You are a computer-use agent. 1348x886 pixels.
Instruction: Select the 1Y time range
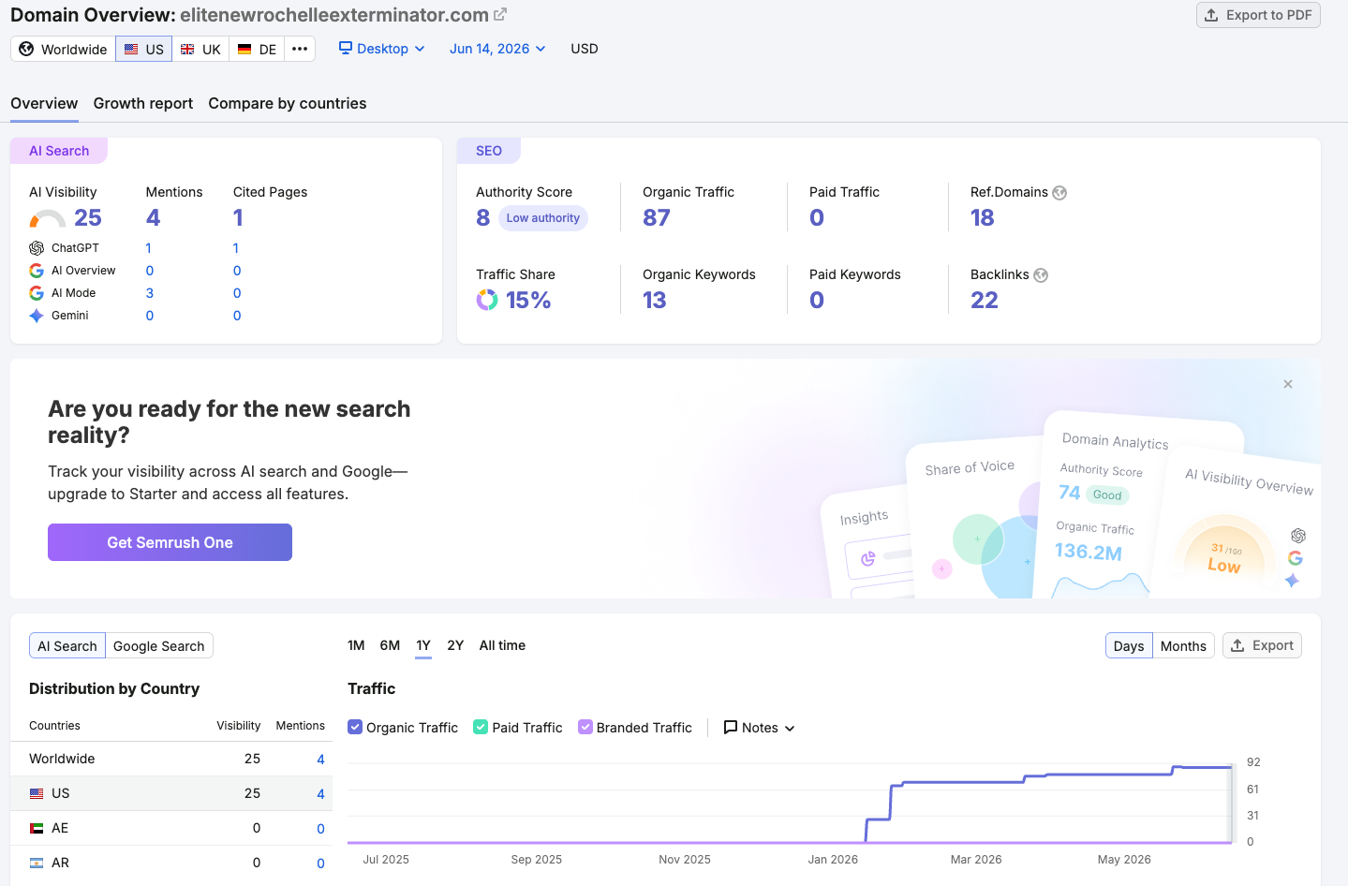(x=423, y=645)
